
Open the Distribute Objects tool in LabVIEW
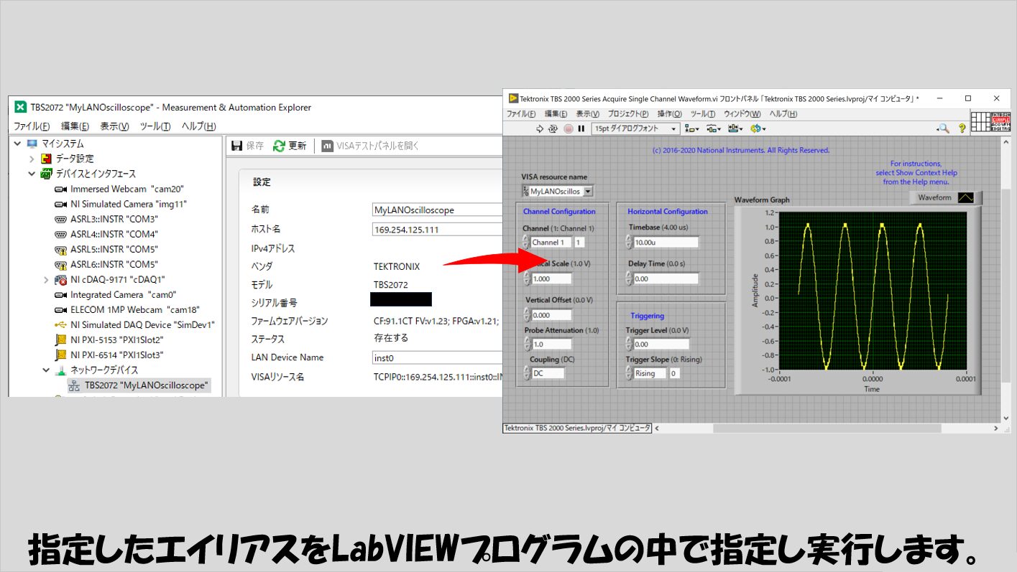(x=714, y=128)
